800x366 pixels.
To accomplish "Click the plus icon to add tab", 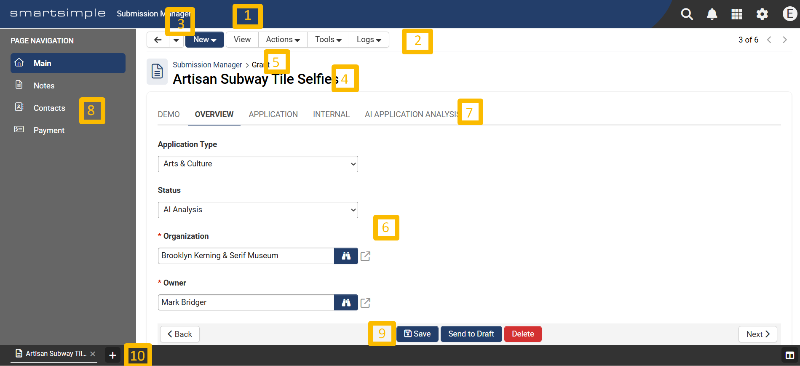I will click(x=112, y=355).
